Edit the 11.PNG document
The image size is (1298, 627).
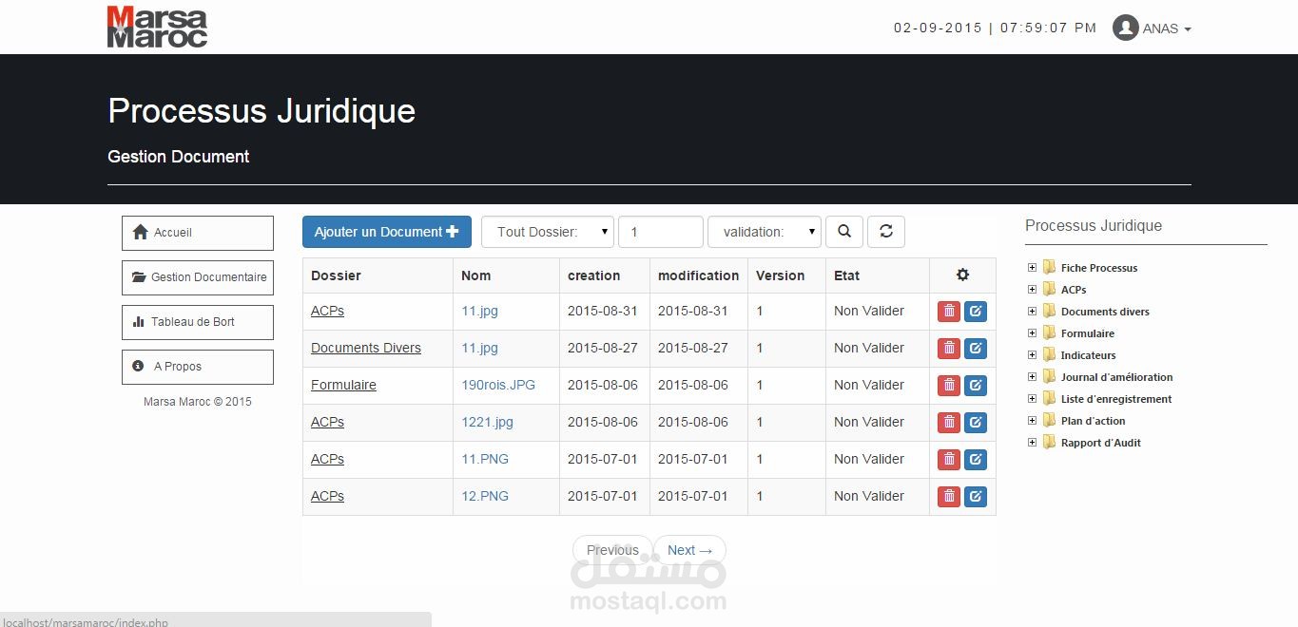click(x=976, y=460)
